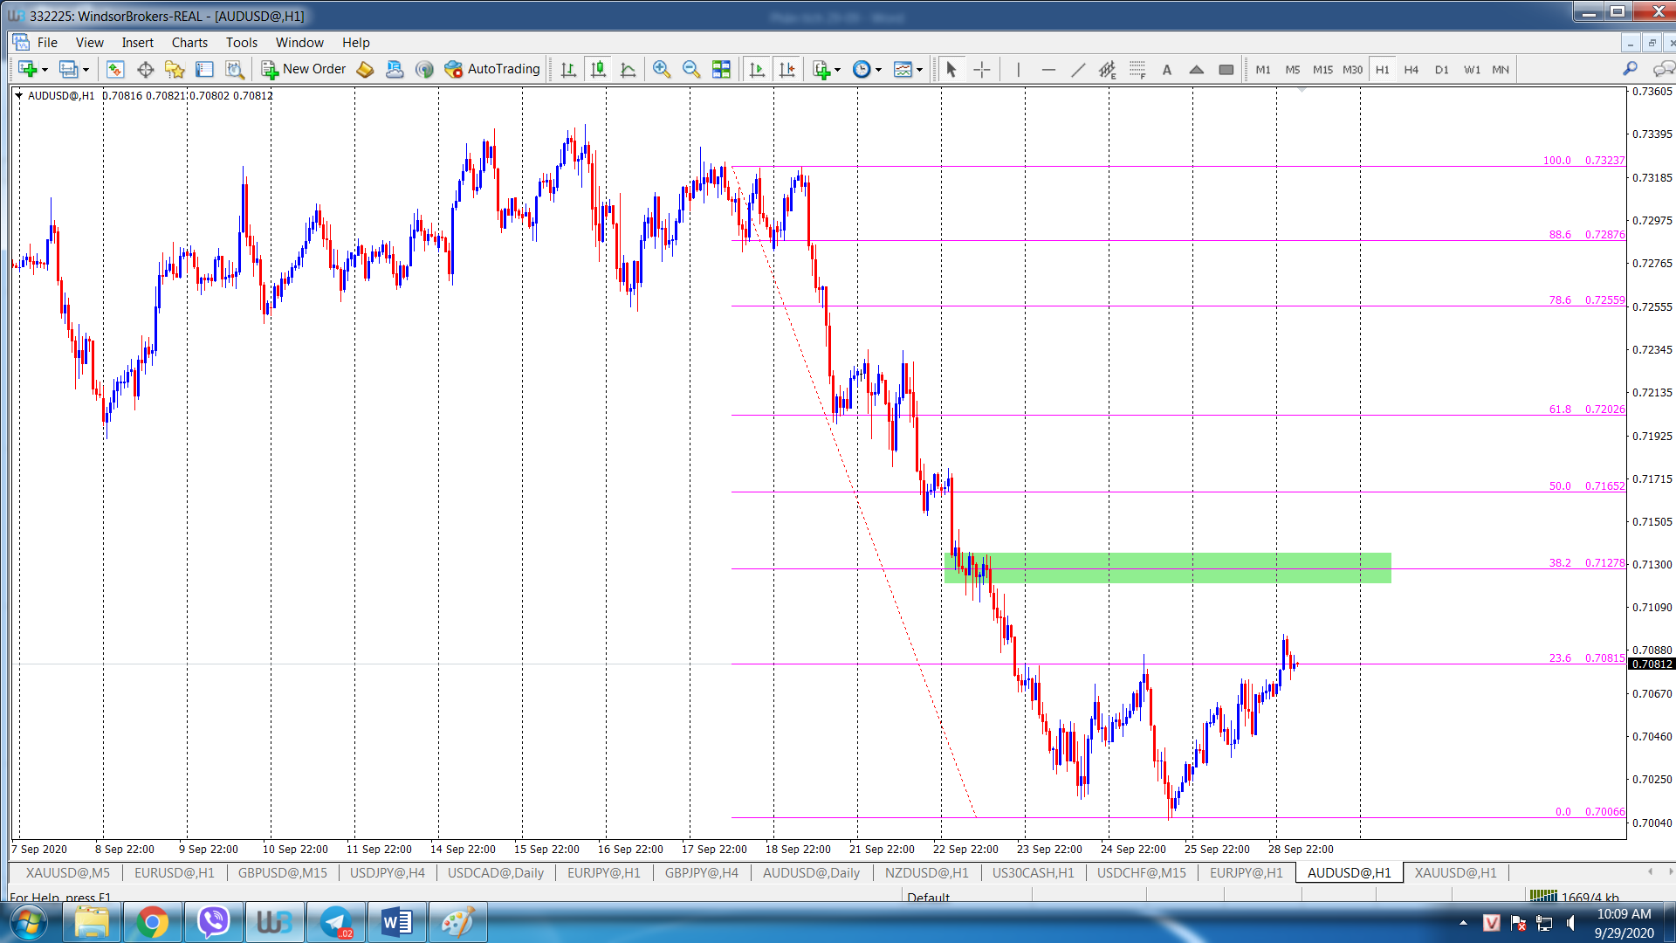Viewport: 1676px width, 943px height.
Task: Expand the Indicators dropdown arrow
Action: click(x=837, y=70)
